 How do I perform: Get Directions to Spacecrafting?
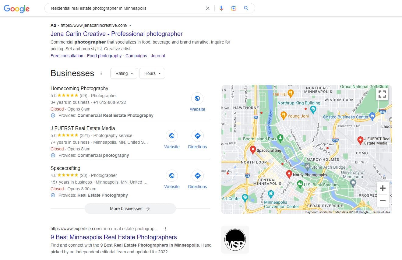coord(197,176)
